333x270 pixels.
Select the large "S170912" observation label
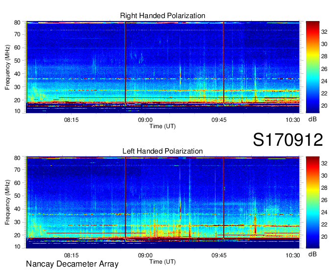point(288,140)
